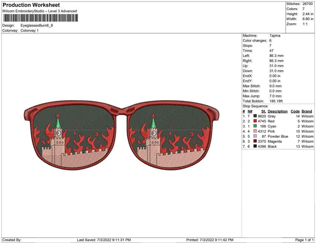316x243 pixels.
Task: Click the 'Printed: 7/3/2022 9:11:42 PM' footer
Action: point(210,240)
